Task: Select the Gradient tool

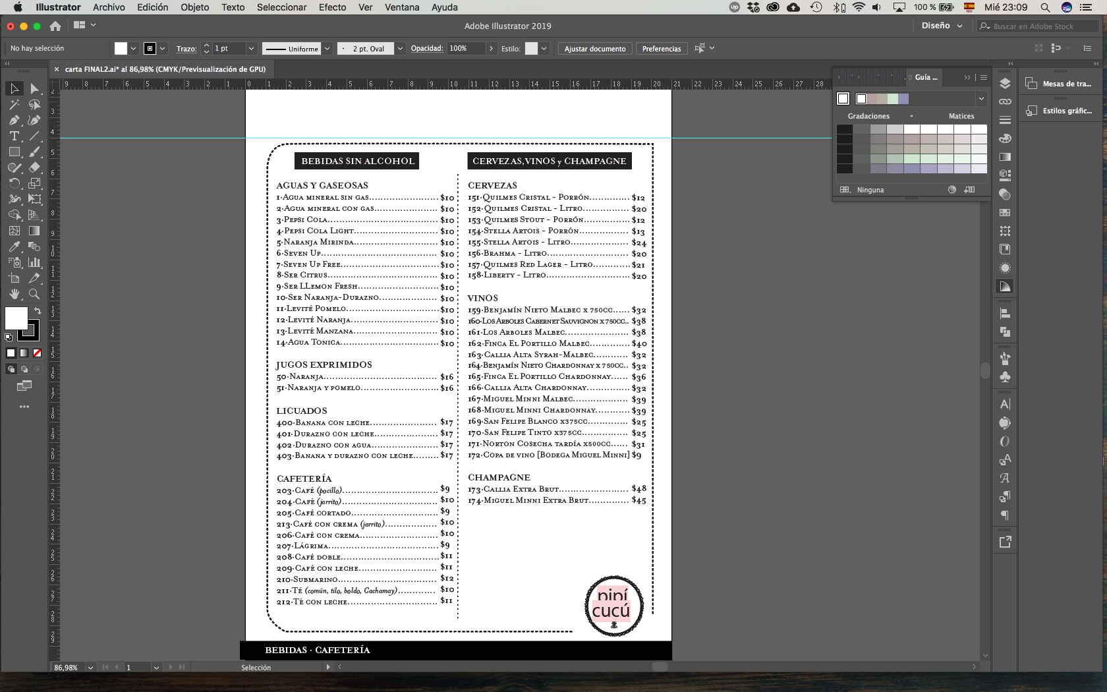Action: pyautogui.click(x=34, y=231)
